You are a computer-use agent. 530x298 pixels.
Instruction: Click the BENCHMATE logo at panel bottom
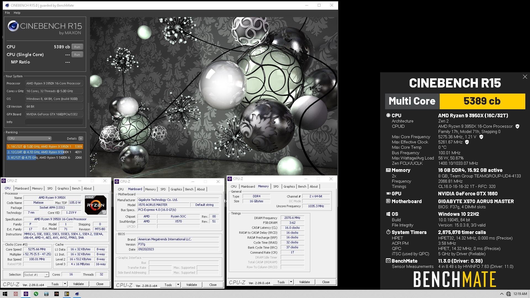click(x=454, y=279)
